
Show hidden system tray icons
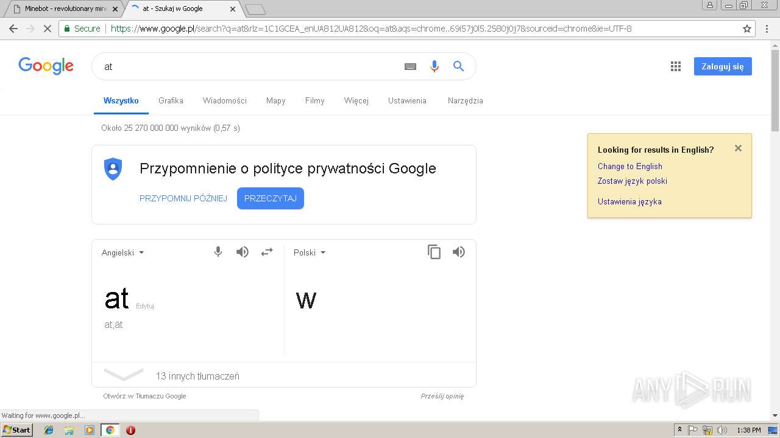coord(679,430)
